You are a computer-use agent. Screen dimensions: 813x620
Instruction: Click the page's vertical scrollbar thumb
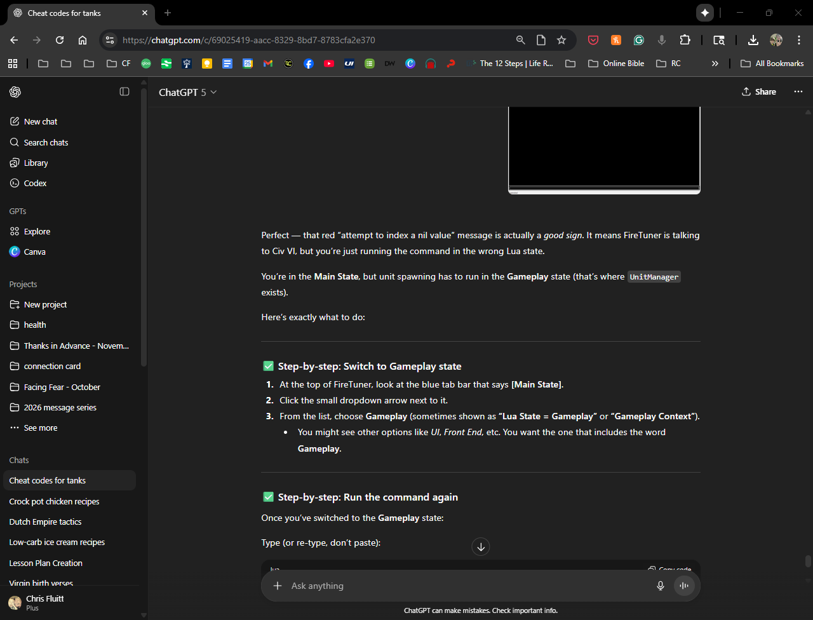[x=808, y=561]
